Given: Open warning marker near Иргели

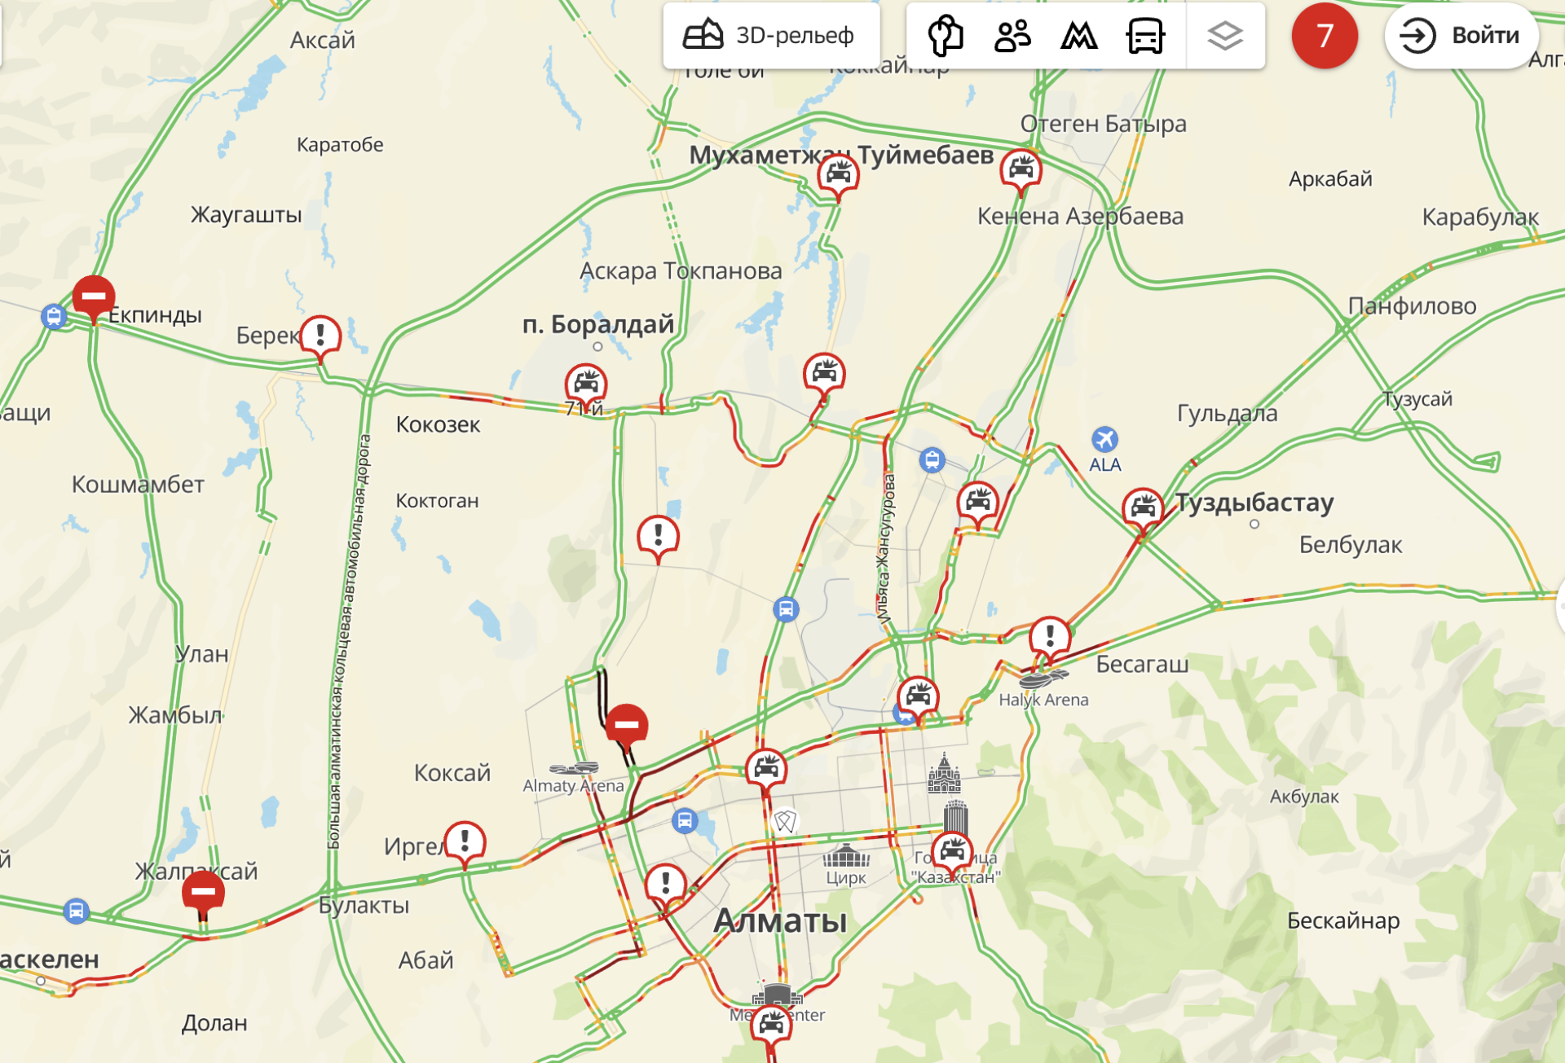Looking at the screenshot, I should (x=465, y=841).
